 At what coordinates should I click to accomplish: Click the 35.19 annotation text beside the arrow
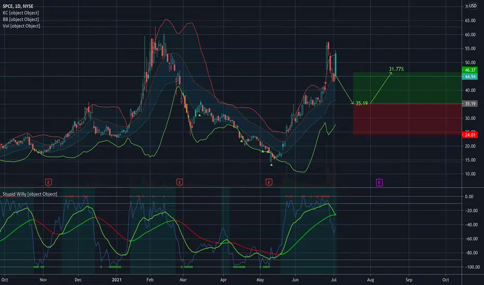pyautogui.click(x=361, y=103)
